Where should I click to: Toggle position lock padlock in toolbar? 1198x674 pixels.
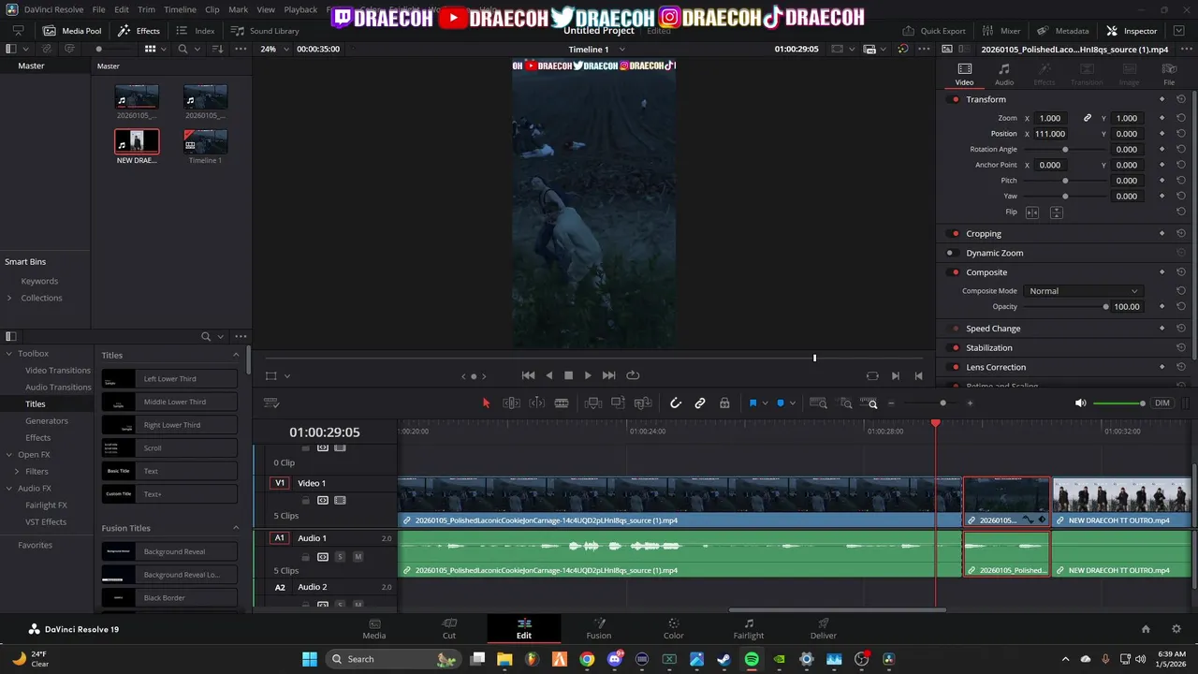tap(724, 403)
